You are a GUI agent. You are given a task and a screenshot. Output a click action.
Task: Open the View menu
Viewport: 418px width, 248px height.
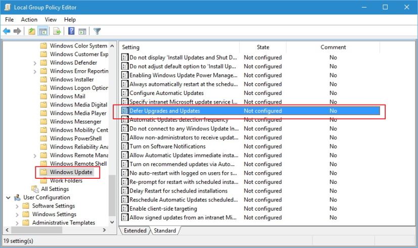[51, 19]
